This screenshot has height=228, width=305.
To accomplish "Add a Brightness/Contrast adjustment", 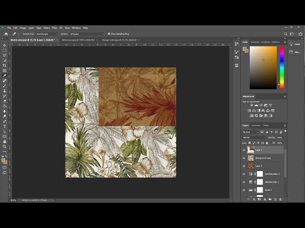I will pyautogui.click(x=252, y=105).
